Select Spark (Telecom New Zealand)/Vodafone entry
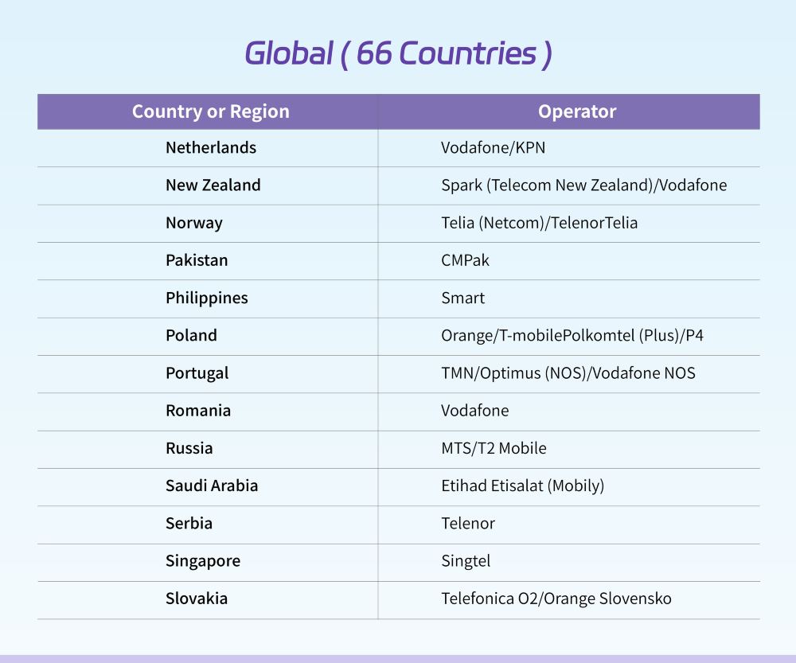 [583, 185]
